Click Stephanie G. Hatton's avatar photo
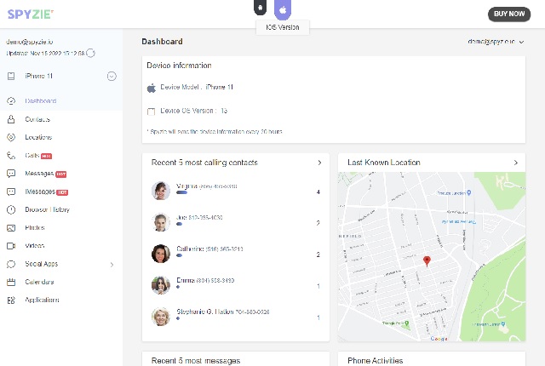 click(x=161, y=317)
